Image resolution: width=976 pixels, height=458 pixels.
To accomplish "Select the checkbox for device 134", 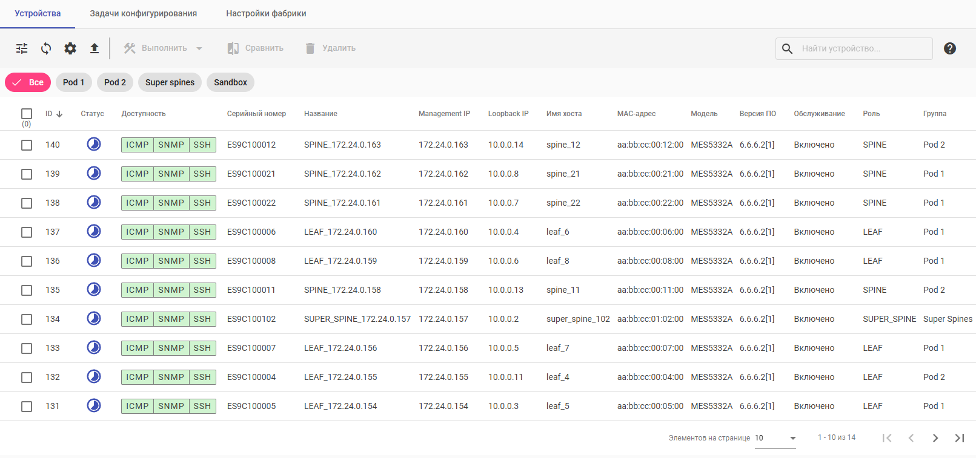I will (27, 319).
